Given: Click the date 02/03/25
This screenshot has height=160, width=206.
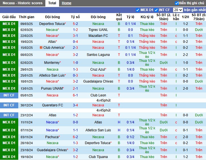Looking at the screenshot, I should point(27,30).
